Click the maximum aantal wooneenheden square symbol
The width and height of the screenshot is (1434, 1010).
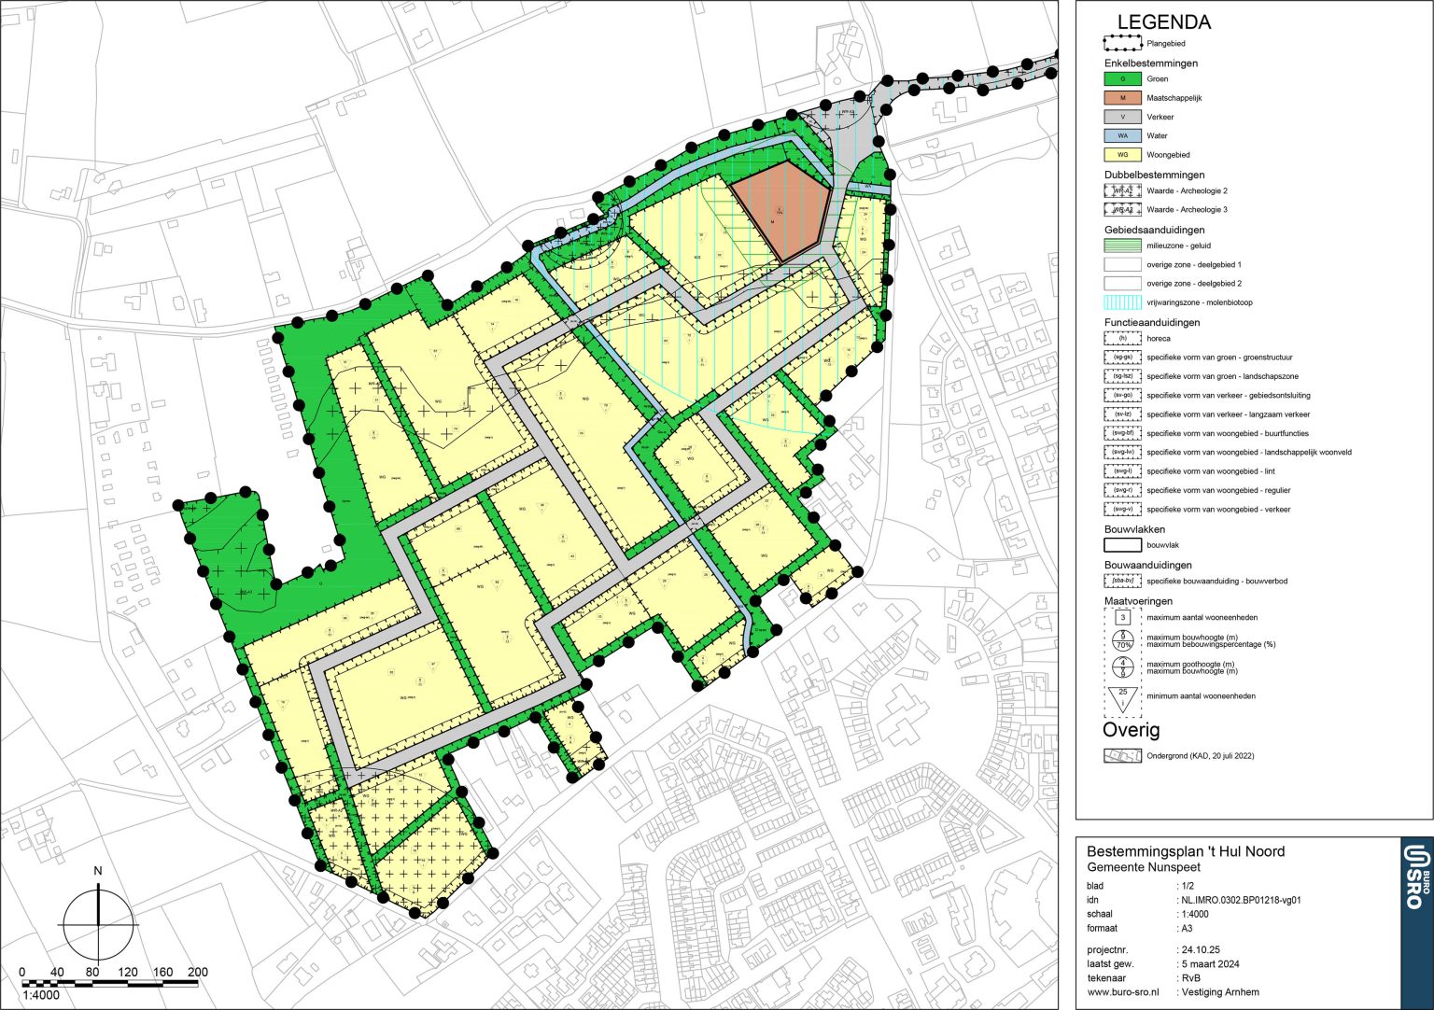pos(1123,617)
